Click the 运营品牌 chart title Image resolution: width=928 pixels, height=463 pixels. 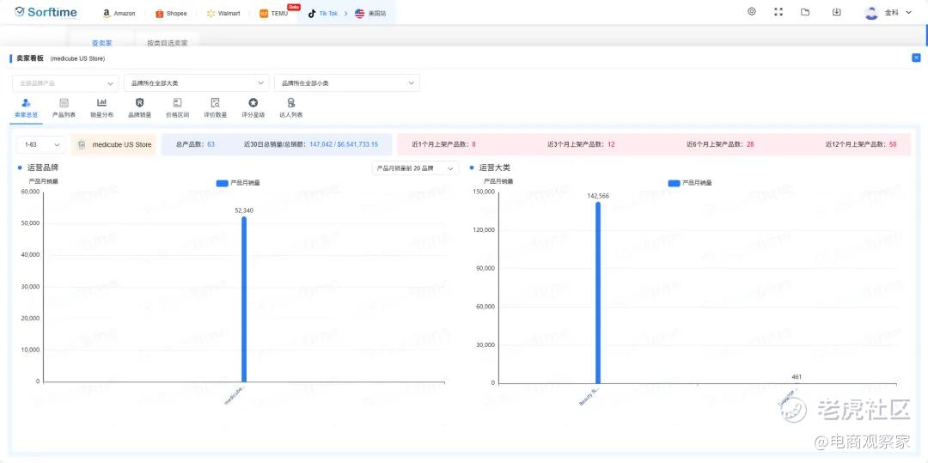44,168
